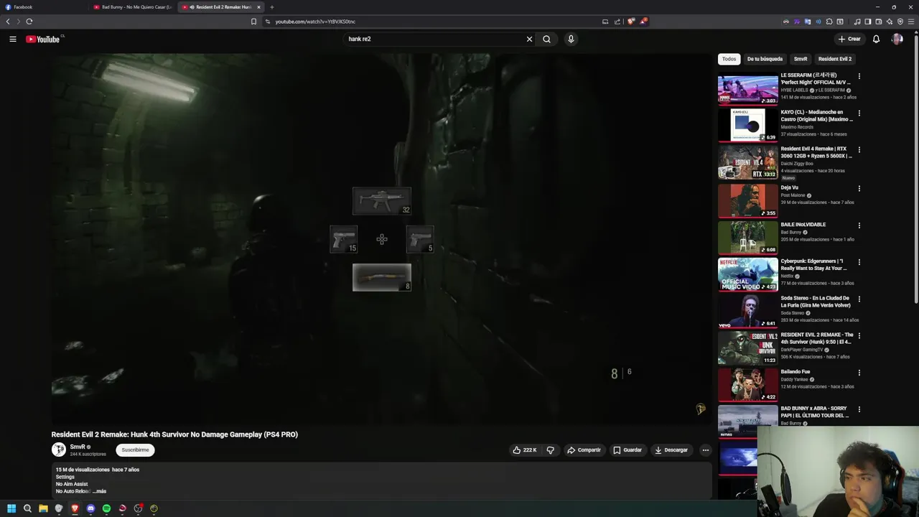919x517 pixels.
Task: Open LE SSERAFIM Perfect Night thumbnail
Action: 747,89
